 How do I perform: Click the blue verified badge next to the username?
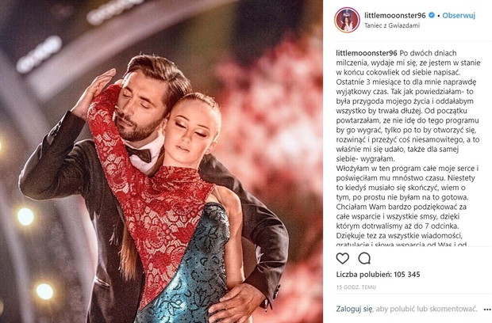point(432,15)
